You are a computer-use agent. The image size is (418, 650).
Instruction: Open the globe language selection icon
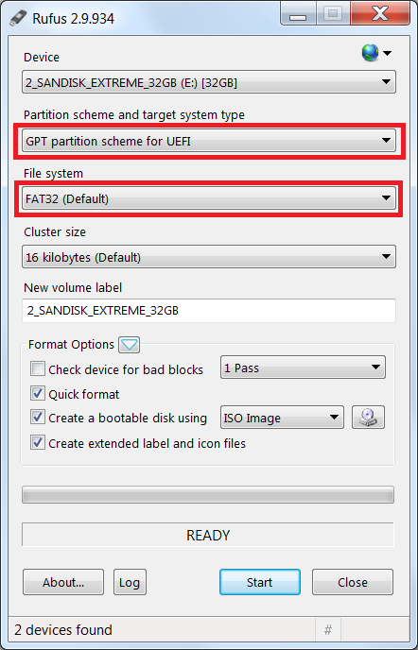coord(376,53)
